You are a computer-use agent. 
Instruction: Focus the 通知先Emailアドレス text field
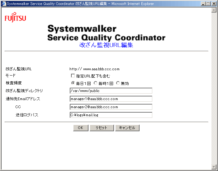[x=111, y=99]
